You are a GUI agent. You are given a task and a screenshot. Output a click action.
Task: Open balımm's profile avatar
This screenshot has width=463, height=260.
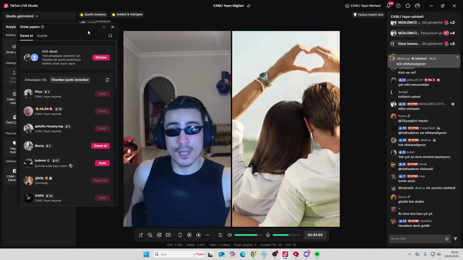point(29,163)
